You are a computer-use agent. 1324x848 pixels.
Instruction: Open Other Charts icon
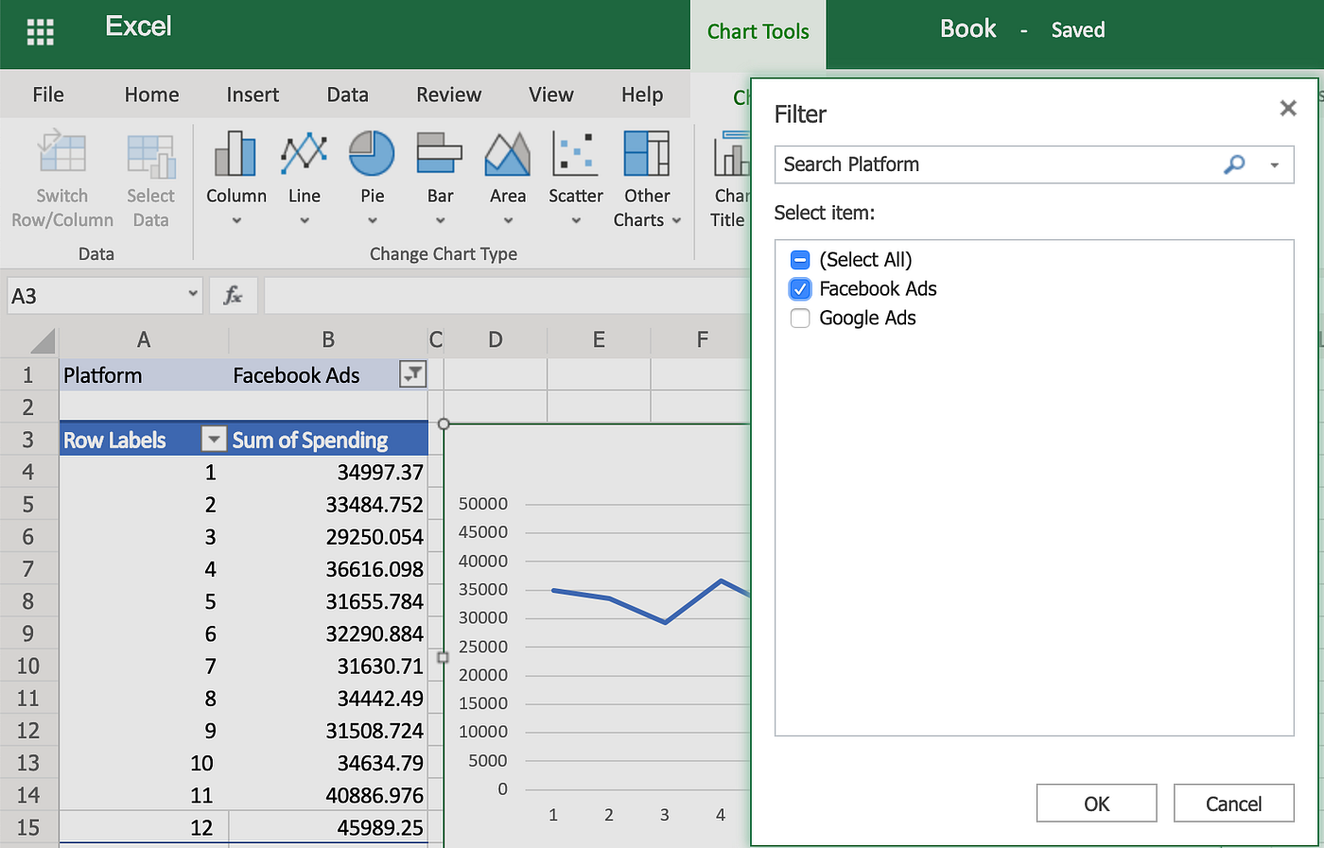[x=647, y=153]
